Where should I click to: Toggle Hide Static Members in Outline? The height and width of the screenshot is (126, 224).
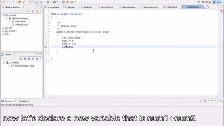tap(29, 59)
